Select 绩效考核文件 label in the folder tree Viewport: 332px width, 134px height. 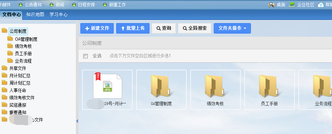(x=22, y=98)
